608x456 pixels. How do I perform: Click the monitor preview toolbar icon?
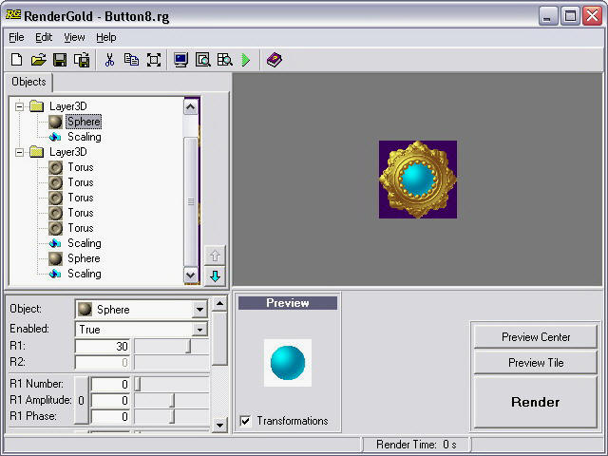pos(180,60)
